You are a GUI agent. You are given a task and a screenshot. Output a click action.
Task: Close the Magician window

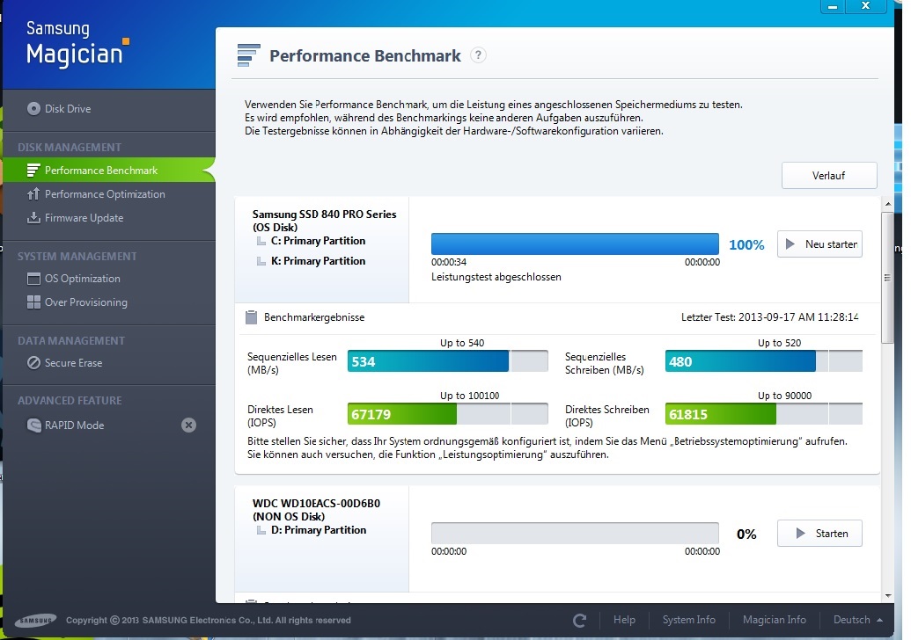point(865,6)
